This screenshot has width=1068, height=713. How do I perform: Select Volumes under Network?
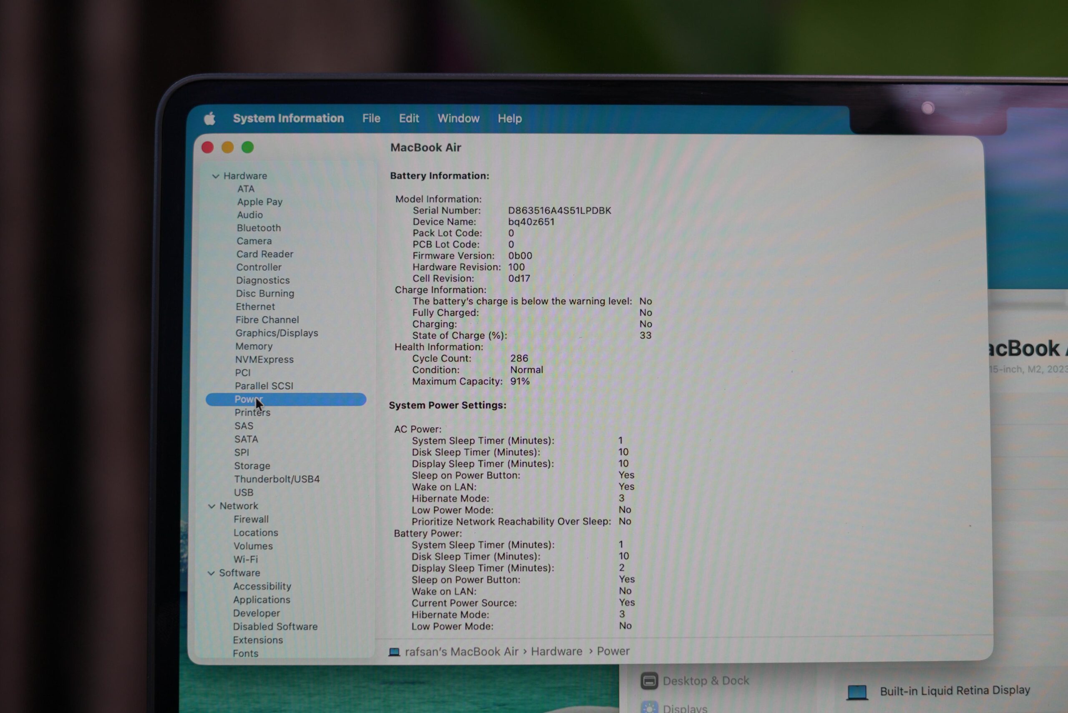pyautogui.click(x=253, y=546)
